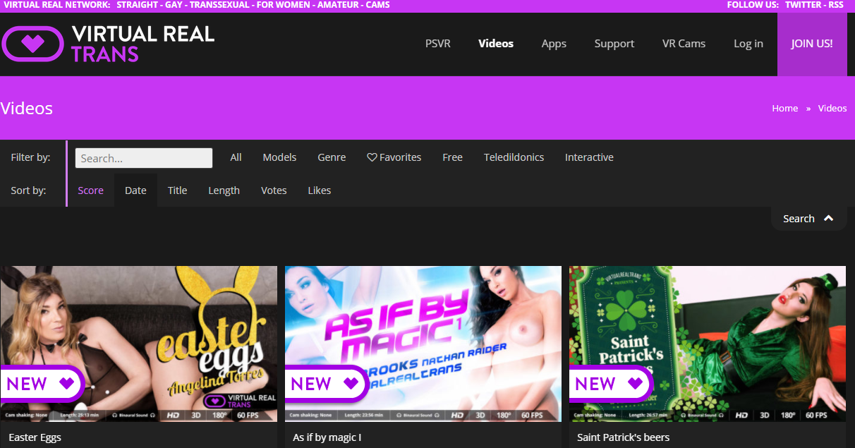855x448 pixels.
Task: Click the 3D icon on As if by magic thumbnail
Action: (x=480, y=416)
